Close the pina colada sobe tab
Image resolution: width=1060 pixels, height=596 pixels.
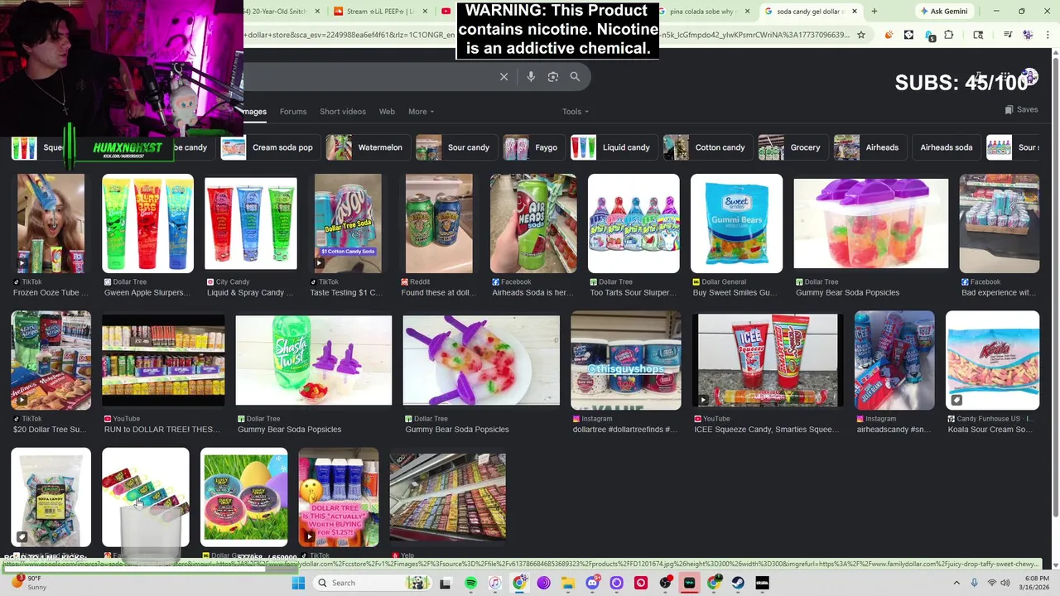[748, 12]
